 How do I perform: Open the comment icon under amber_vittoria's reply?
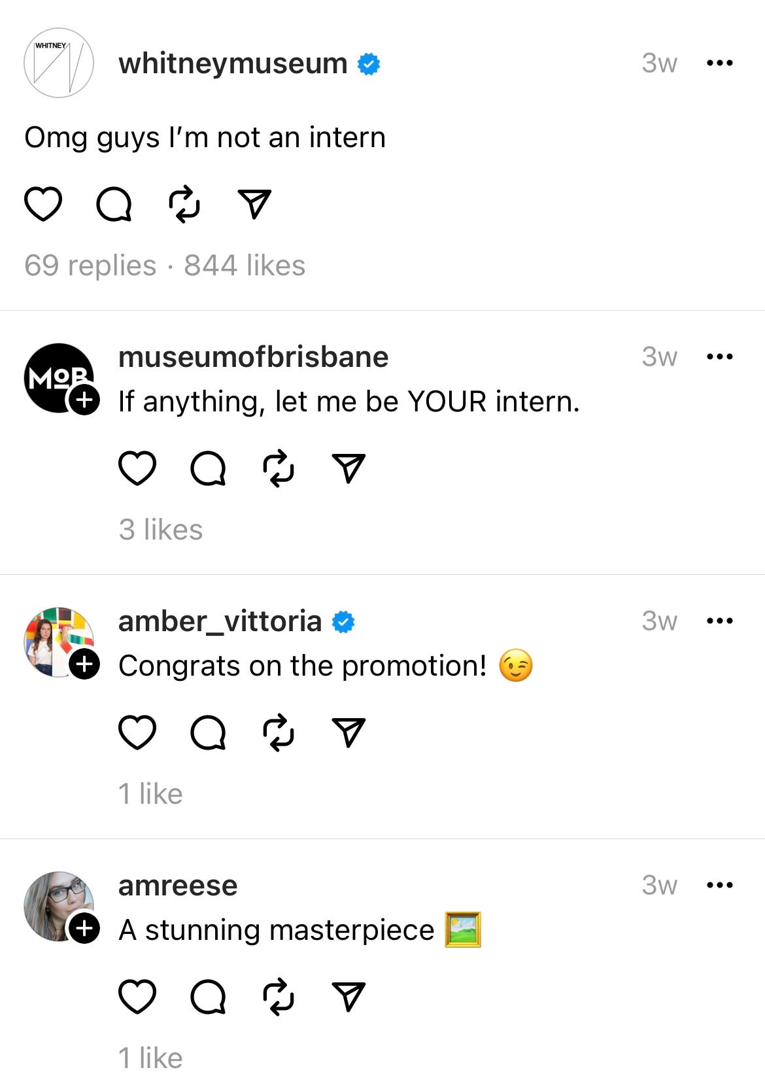coord(207,733)
